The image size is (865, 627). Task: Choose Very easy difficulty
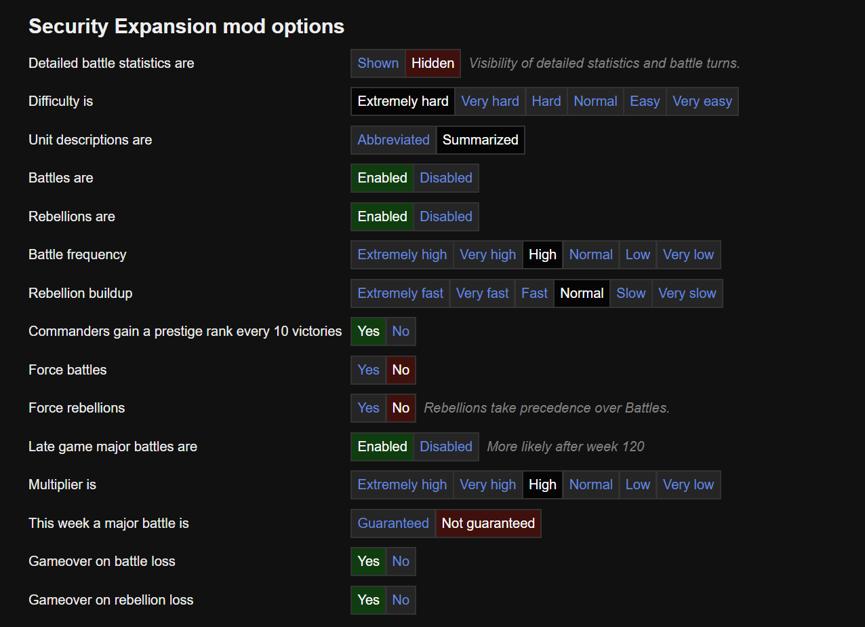(702, 101)
